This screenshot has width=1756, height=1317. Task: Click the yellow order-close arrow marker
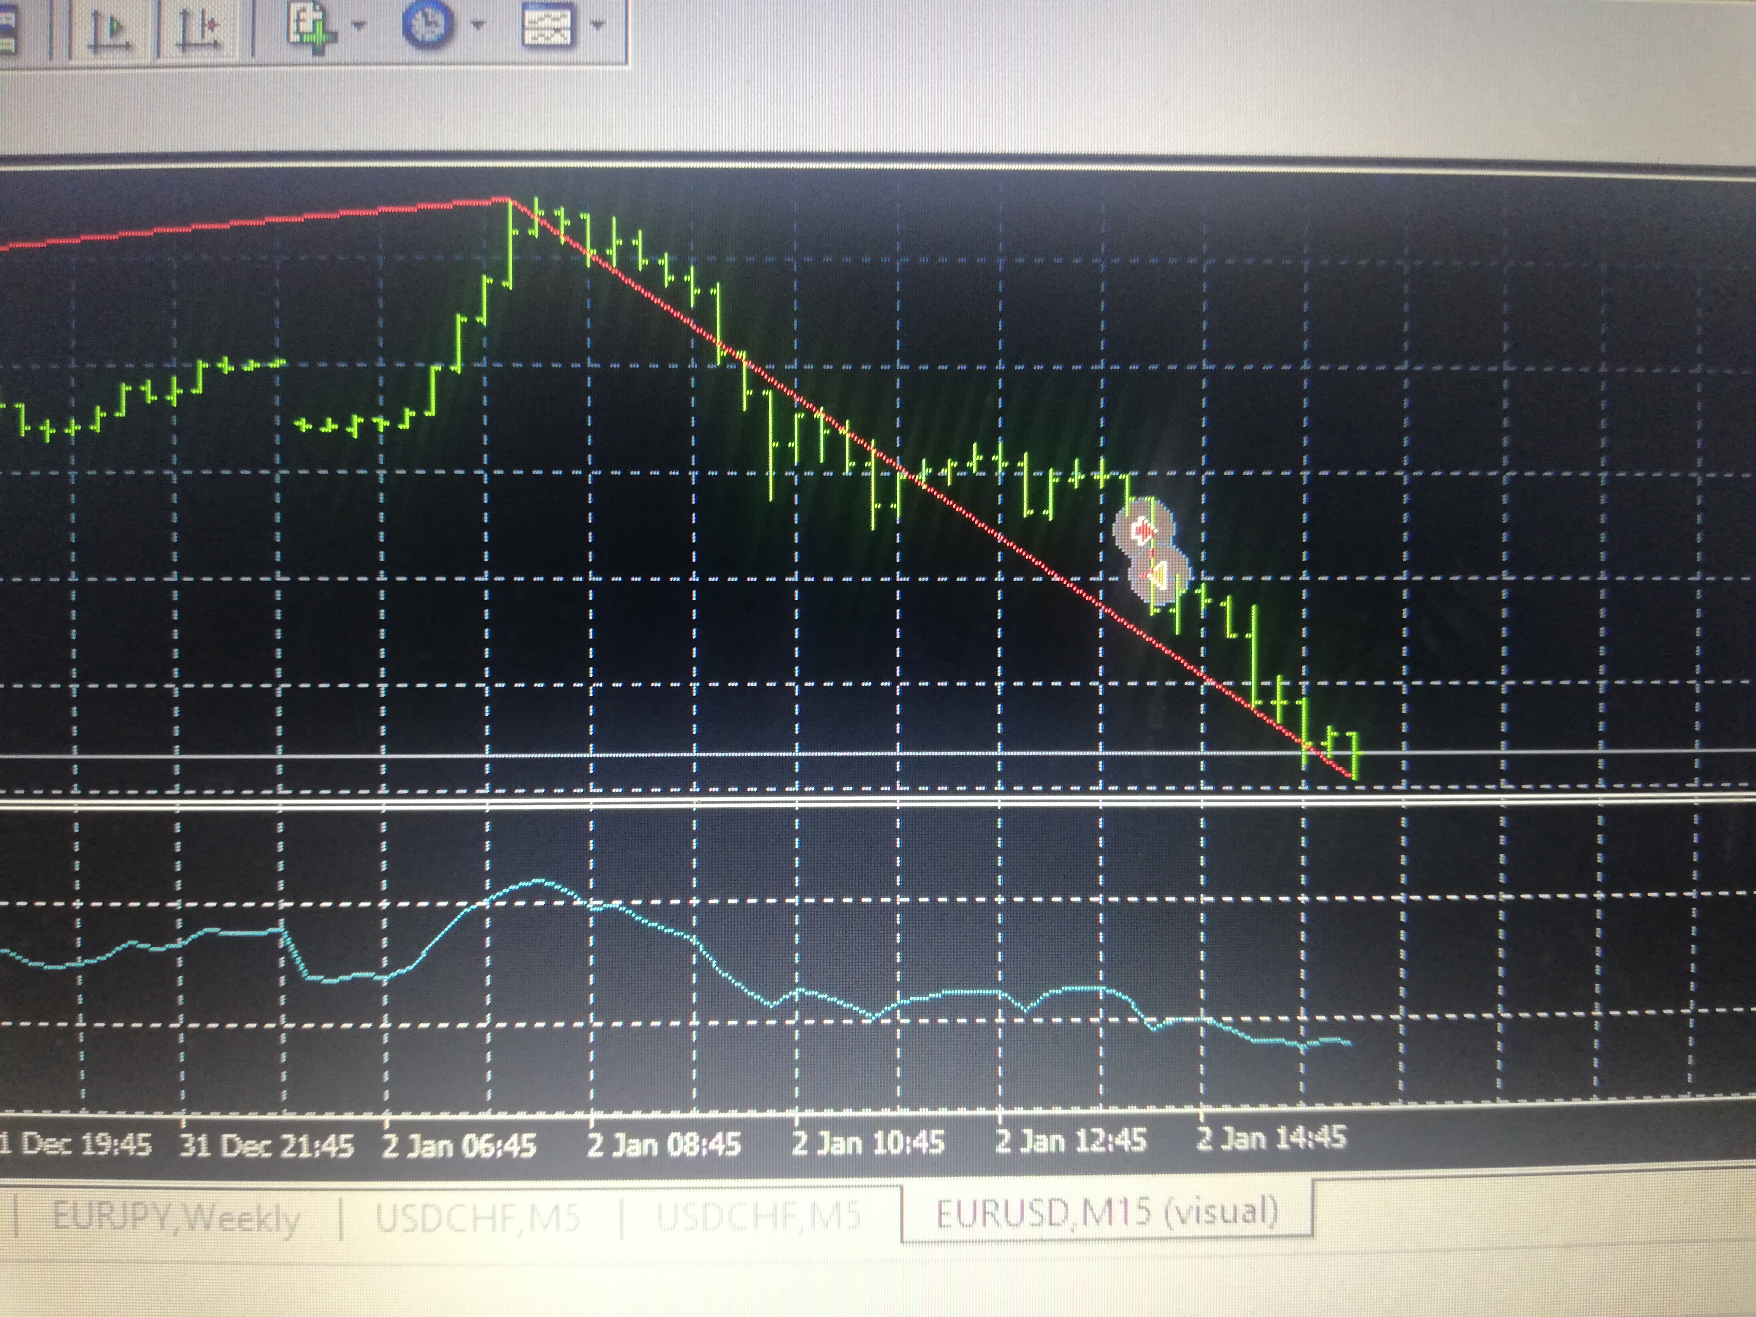(1158, 575)
